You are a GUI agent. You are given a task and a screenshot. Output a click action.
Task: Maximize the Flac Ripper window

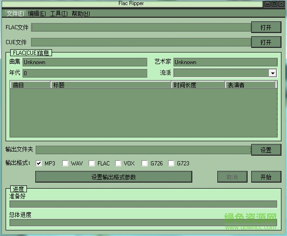click(x=274, y=4)
